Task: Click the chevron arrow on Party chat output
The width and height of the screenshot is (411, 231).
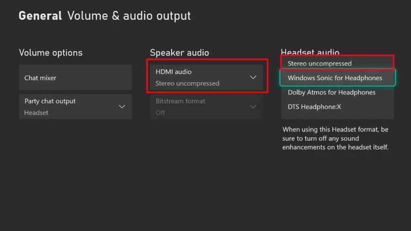Action: (x=122, y=107)
